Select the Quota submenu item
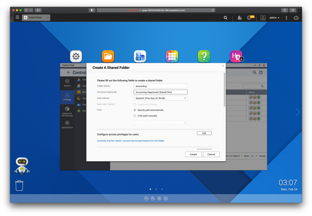The image size is (312, 216). coord(82,98)
